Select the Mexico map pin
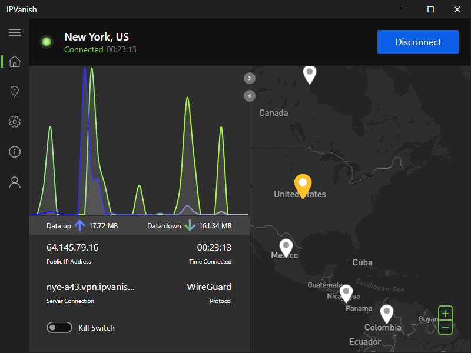 coord(286,247)
